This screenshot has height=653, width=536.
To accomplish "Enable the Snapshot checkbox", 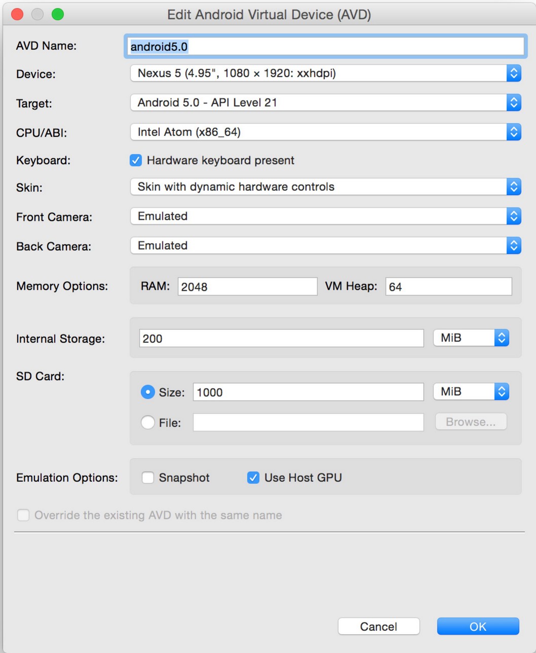I will point(148,478).
